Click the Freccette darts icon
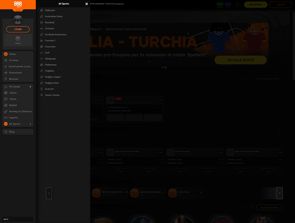 (x=42, y=46)
